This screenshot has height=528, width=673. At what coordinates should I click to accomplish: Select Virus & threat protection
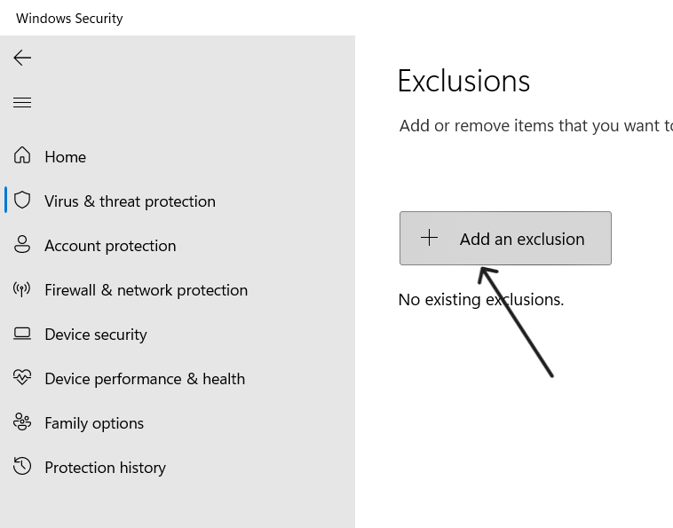pos(130,201)
